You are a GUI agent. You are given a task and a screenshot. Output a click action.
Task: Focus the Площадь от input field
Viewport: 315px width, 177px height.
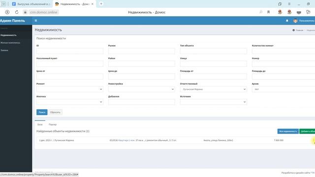(x=213, y=77)
